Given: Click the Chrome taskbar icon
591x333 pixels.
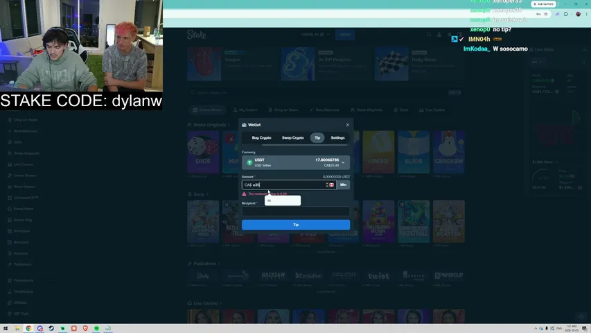Looking at the screenshot, I should pos(28,328).
